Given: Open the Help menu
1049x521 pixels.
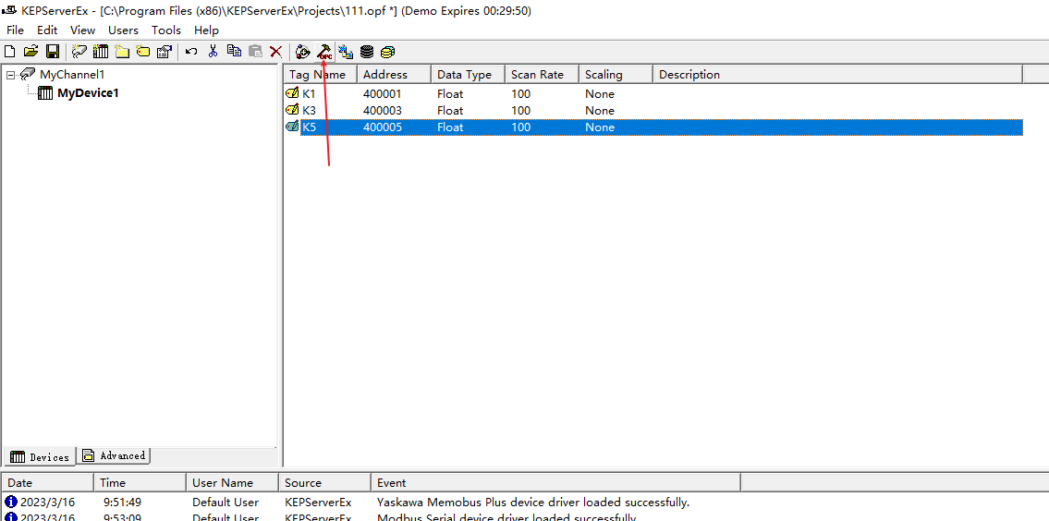Looking at the screenshot, I should tap(206, 30).
